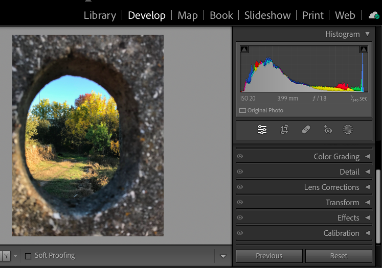
Task: Click the photo preview in the canvas
Action: pyautogui.click(x=88, y=135)
